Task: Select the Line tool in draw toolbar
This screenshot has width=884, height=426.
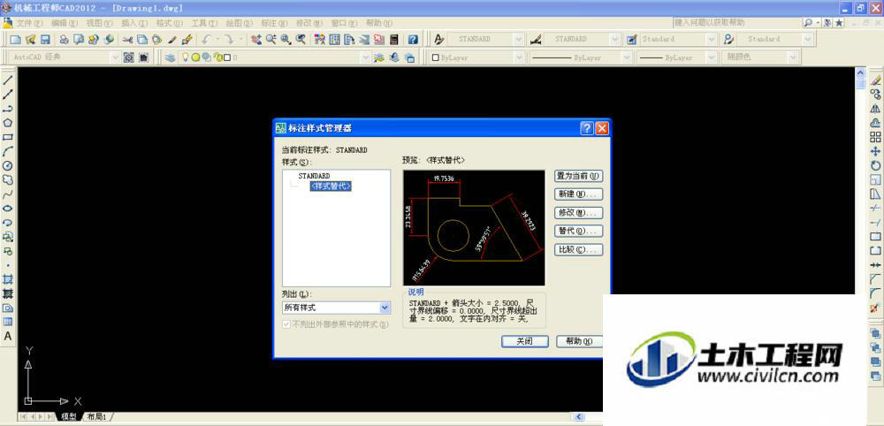Action: 8,80
